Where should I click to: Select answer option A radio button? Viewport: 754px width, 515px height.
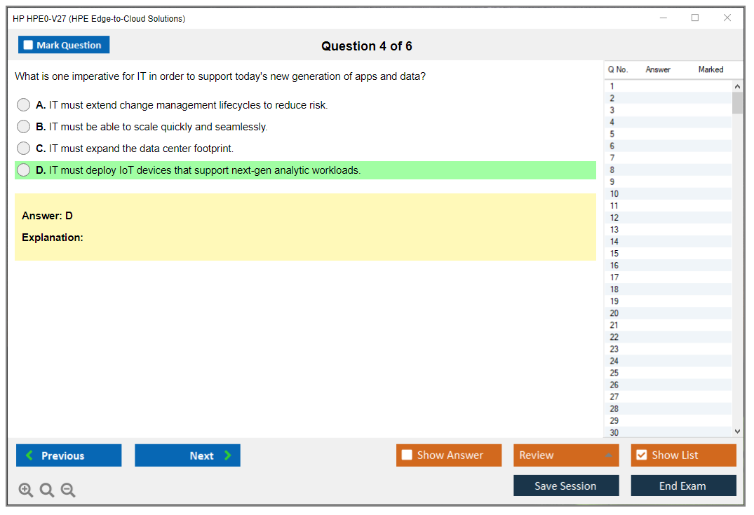(24, 105)
